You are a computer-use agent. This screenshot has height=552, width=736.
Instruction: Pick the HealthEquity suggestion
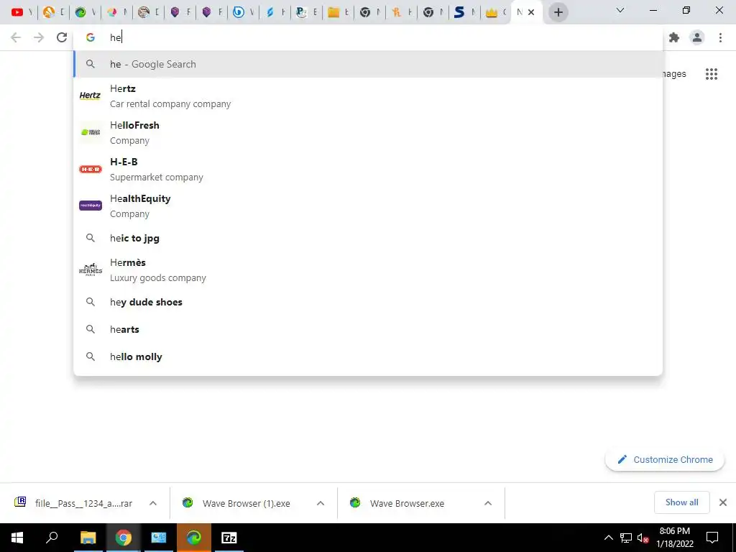(368, 206)
